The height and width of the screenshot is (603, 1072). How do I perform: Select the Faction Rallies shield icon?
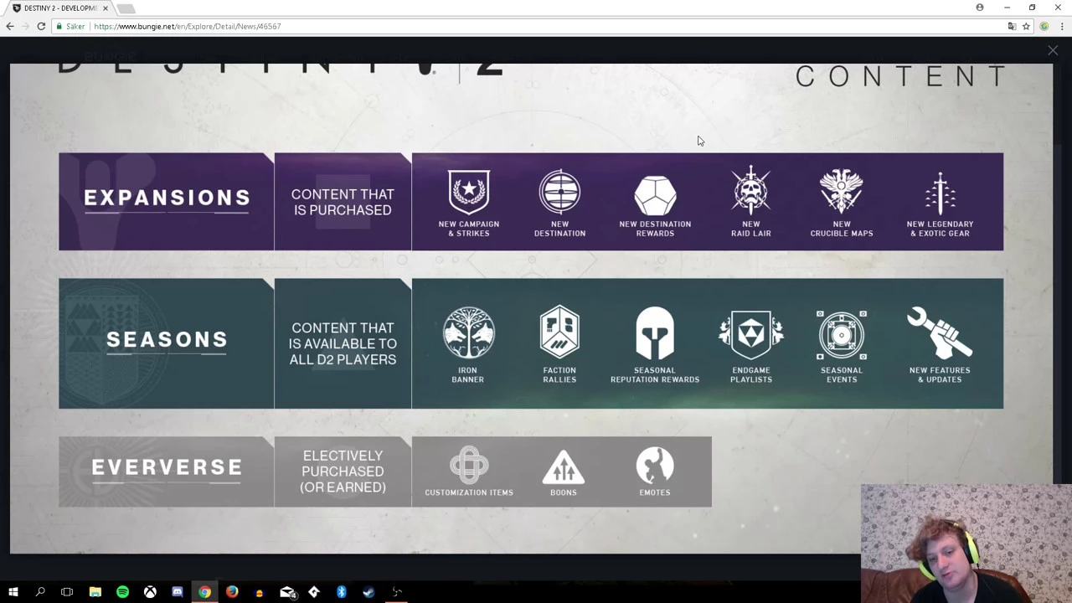click(559, 333)
